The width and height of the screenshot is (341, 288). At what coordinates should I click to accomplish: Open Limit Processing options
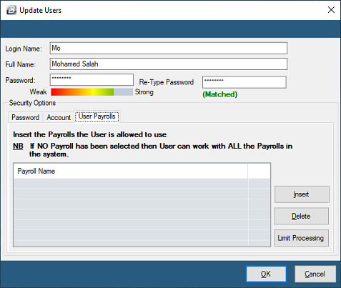[301, 238]
